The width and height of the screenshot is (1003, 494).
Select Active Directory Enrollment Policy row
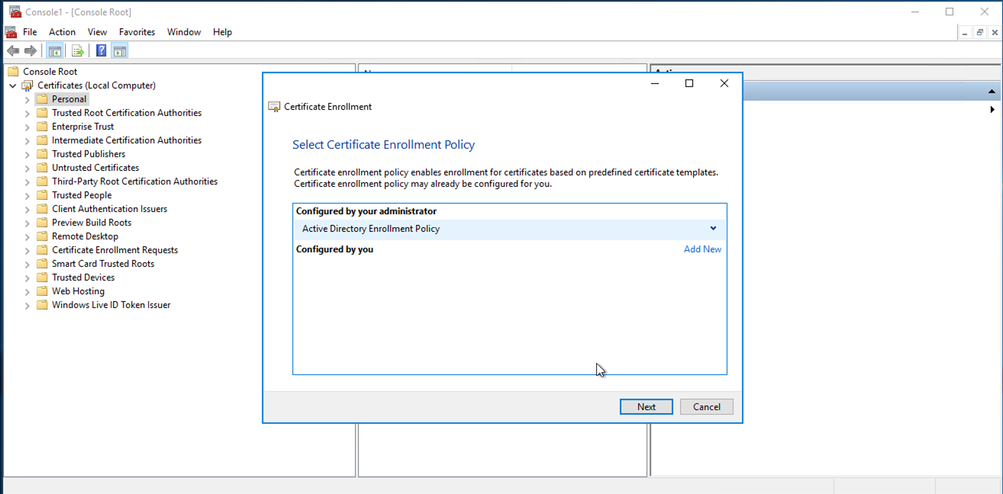pyautogui.click(x=510, y=229)
